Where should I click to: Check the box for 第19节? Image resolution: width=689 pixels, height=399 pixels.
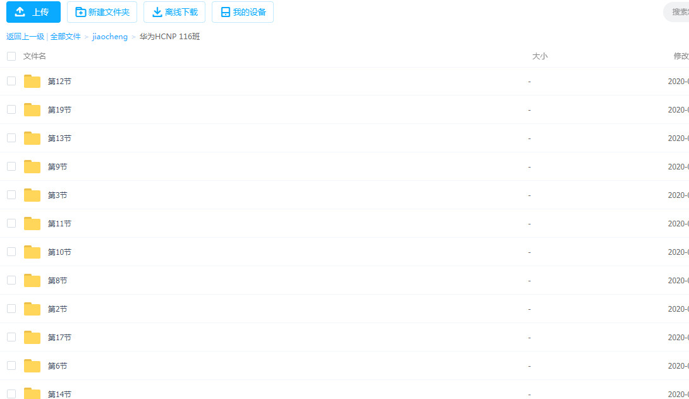click(x=11, y=109)
